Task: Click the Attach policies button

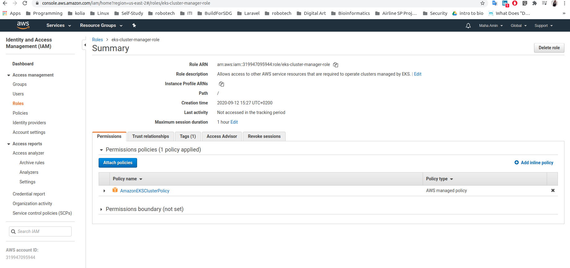Action: point(118,163)
